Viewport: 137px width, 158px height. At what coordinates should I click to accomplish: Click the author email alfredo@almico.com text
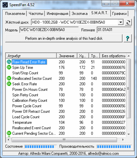[x=103, y=153]
